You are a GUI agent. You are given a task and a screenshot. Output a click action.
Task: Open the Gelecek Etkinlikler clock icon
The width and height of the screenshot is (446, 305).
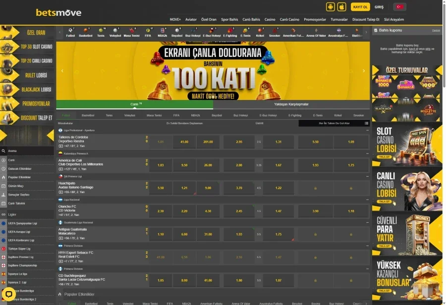[3, 168]
